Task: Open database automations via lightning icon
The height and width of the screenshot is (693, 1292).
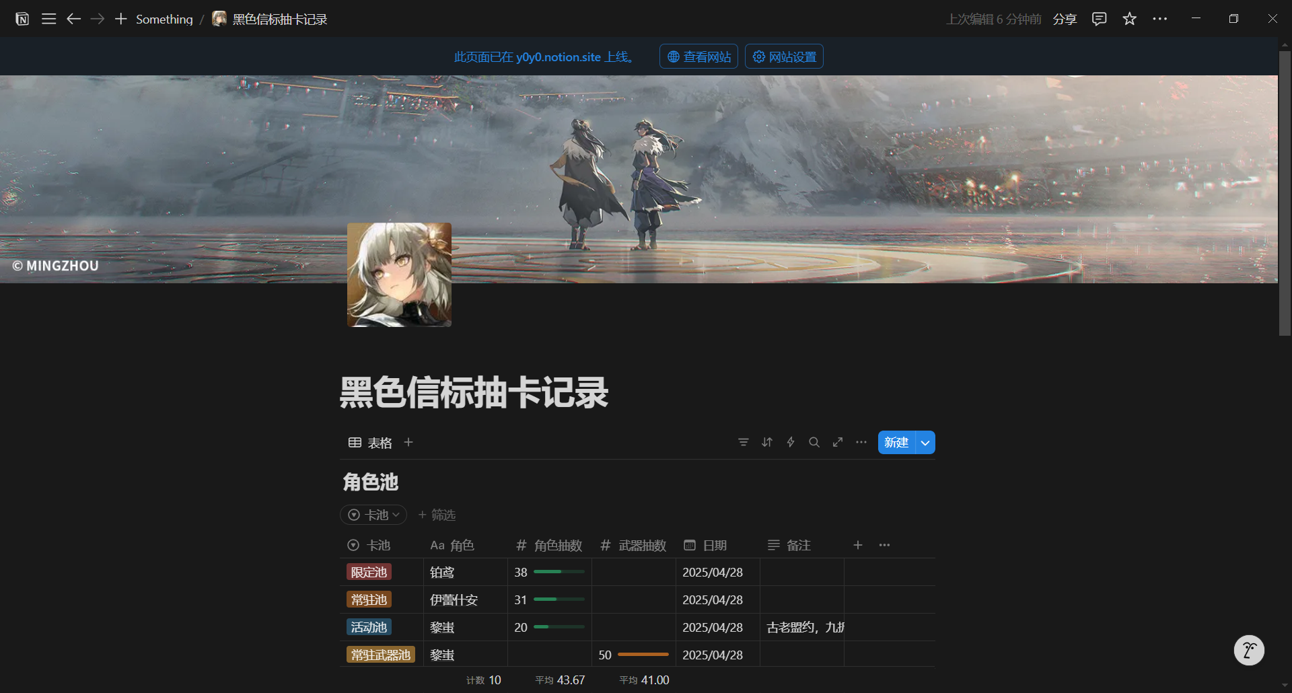Action: [790, 442]
